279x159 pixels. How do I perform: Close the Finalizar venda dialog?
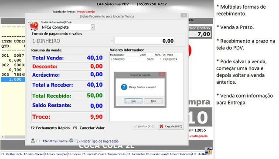click(162, 75)
